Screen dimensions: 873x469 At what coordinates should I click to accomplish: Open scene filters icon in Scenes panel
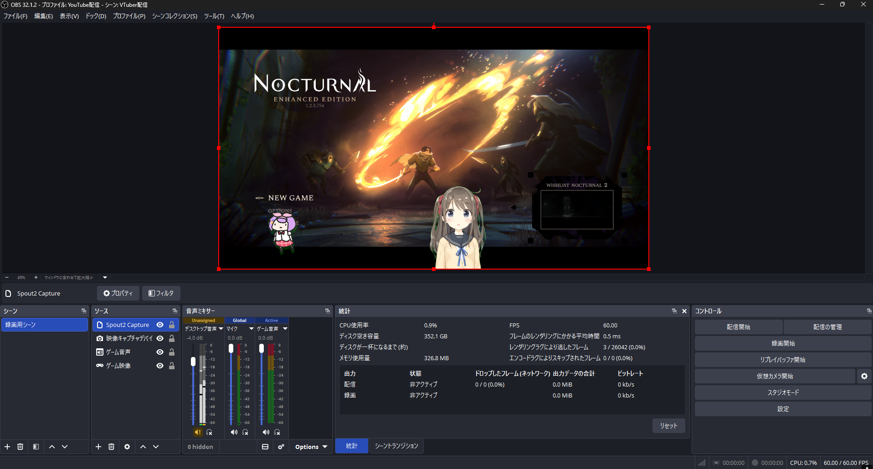[x=36, y=447]
